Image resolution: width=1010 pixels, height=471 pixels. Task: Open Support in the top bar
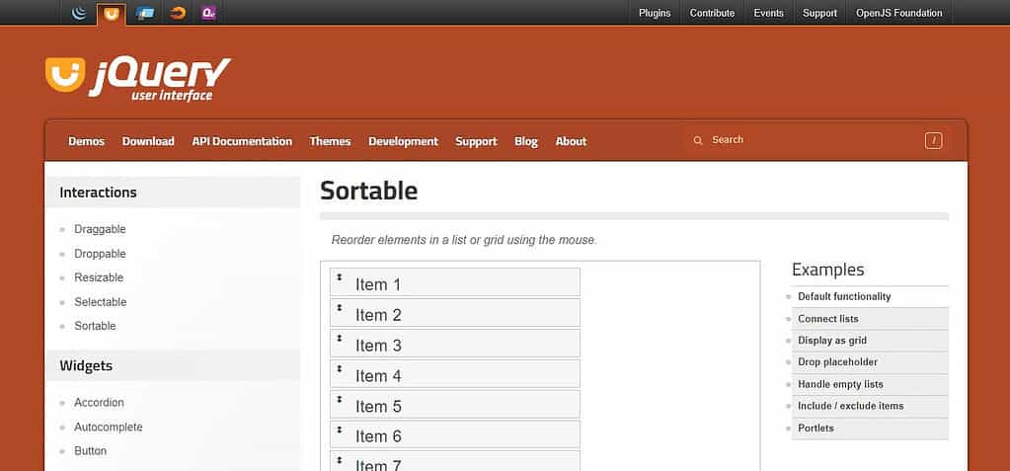819,13
